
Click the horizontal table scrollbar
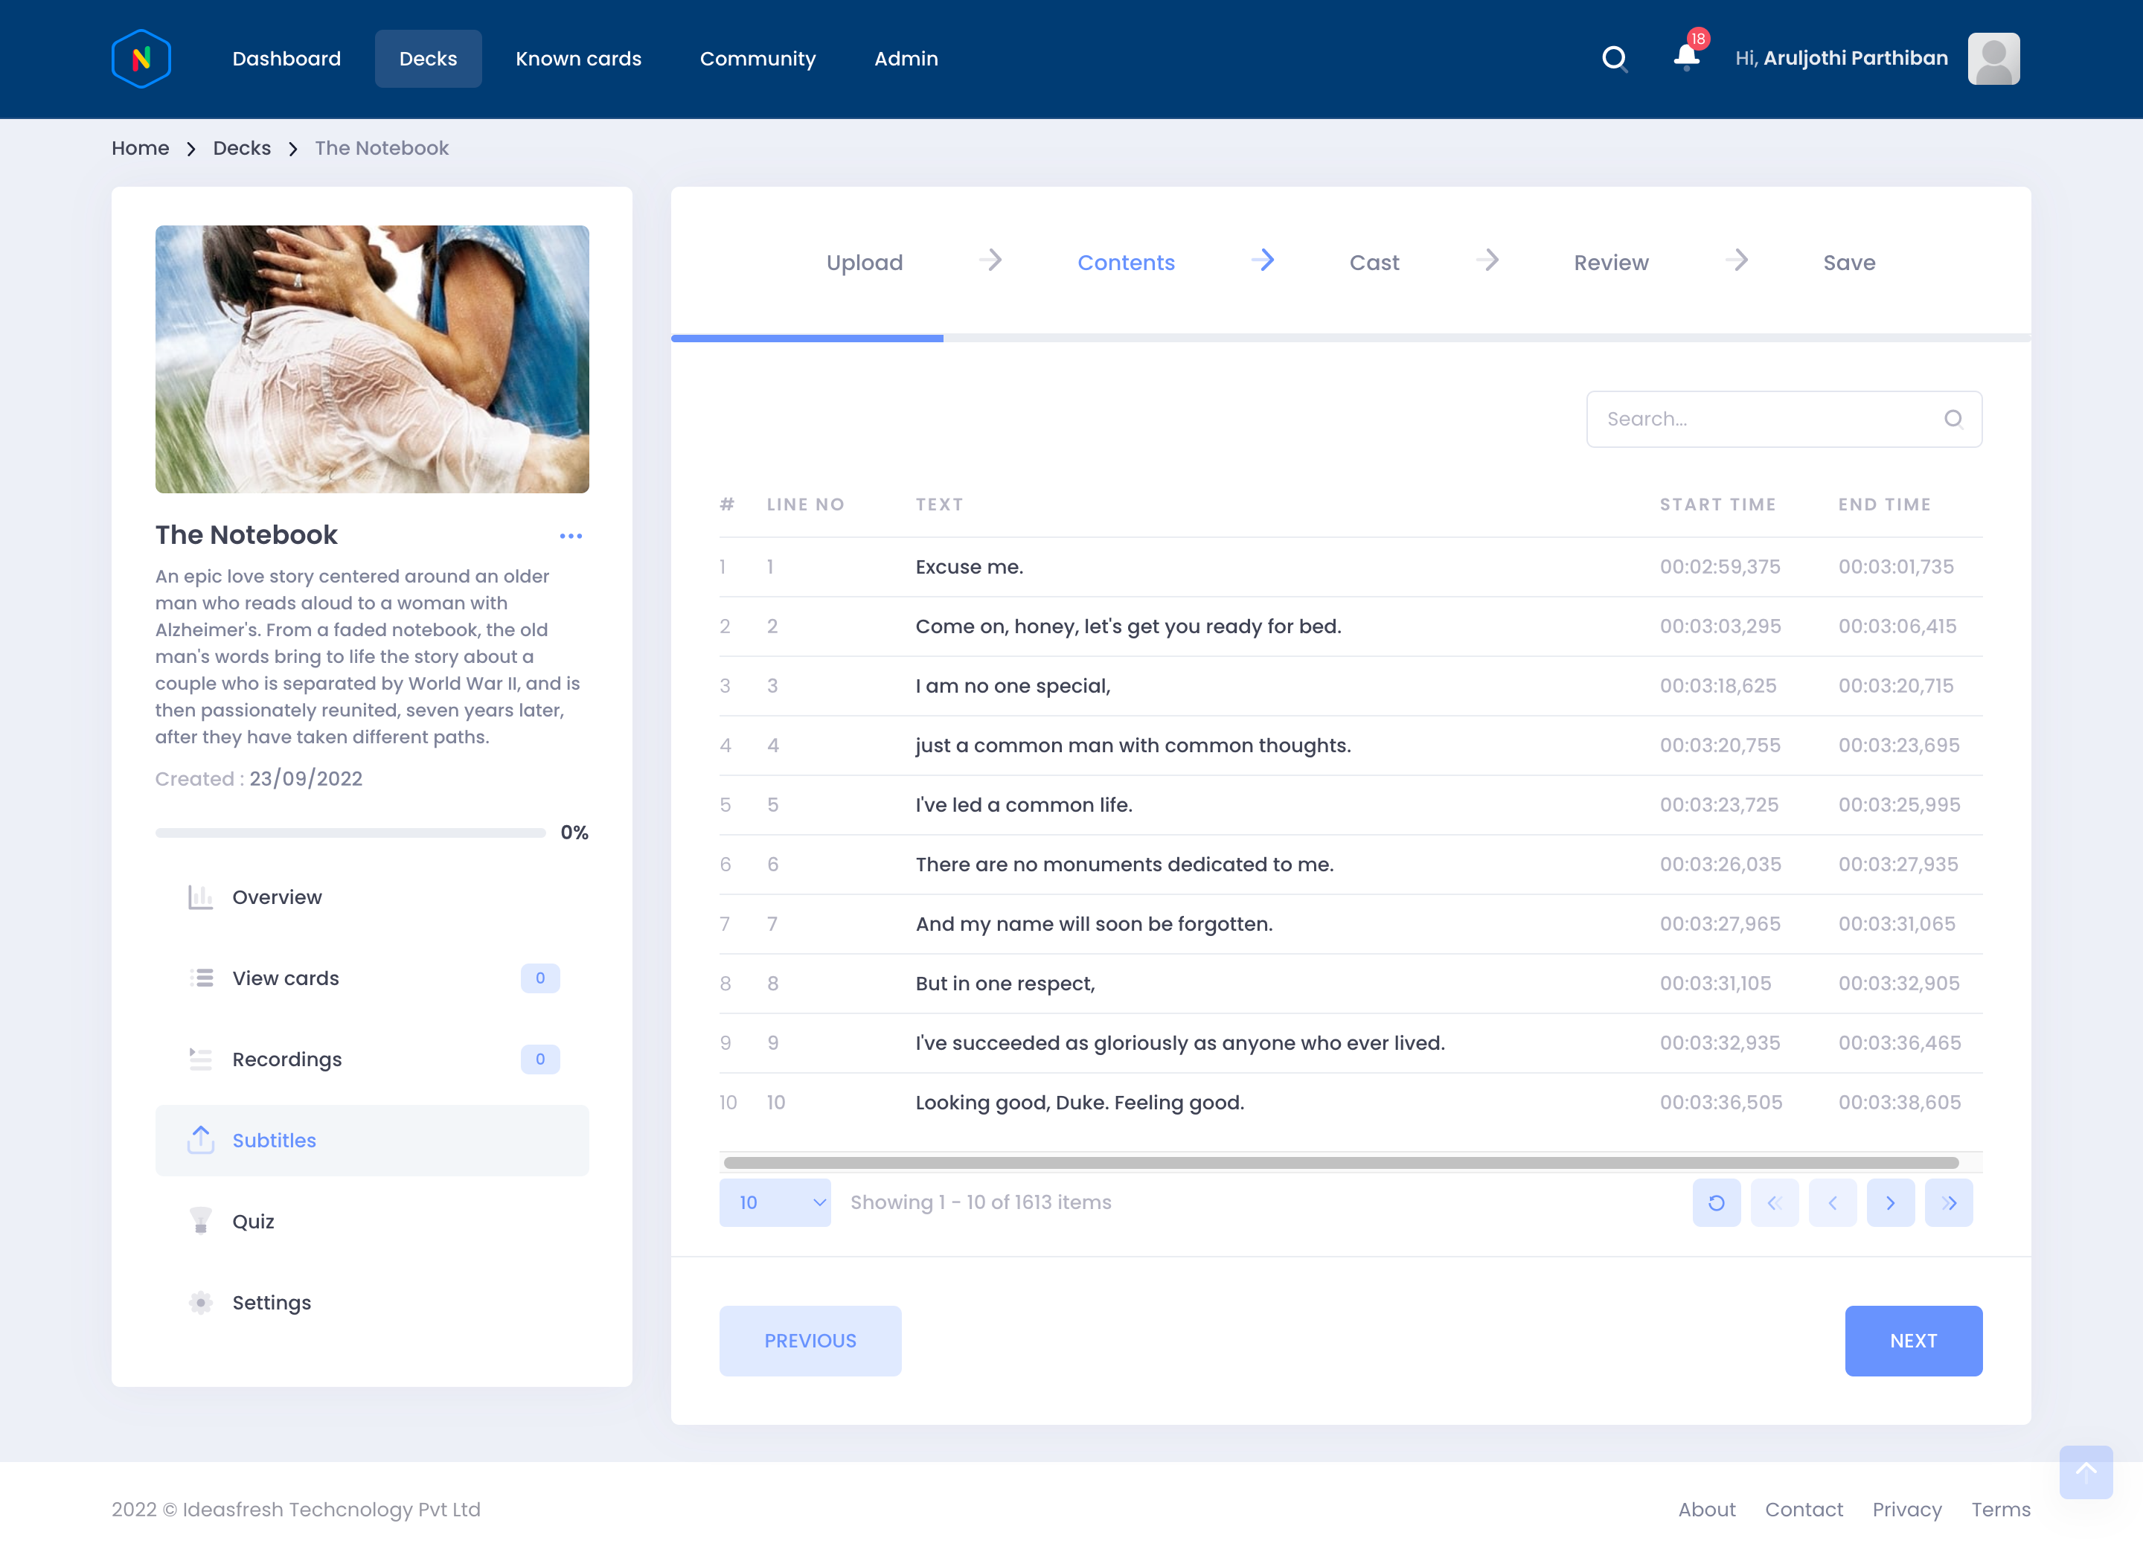(x=1341, y=1162)
